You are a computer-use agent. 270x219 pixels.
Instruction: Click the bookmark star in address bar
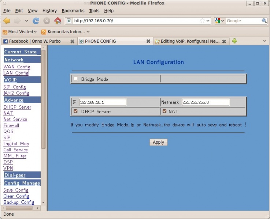[202, 21]
